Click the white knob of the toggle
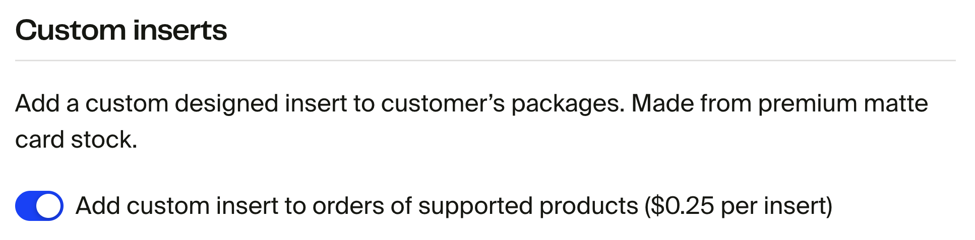 [49, 206]
